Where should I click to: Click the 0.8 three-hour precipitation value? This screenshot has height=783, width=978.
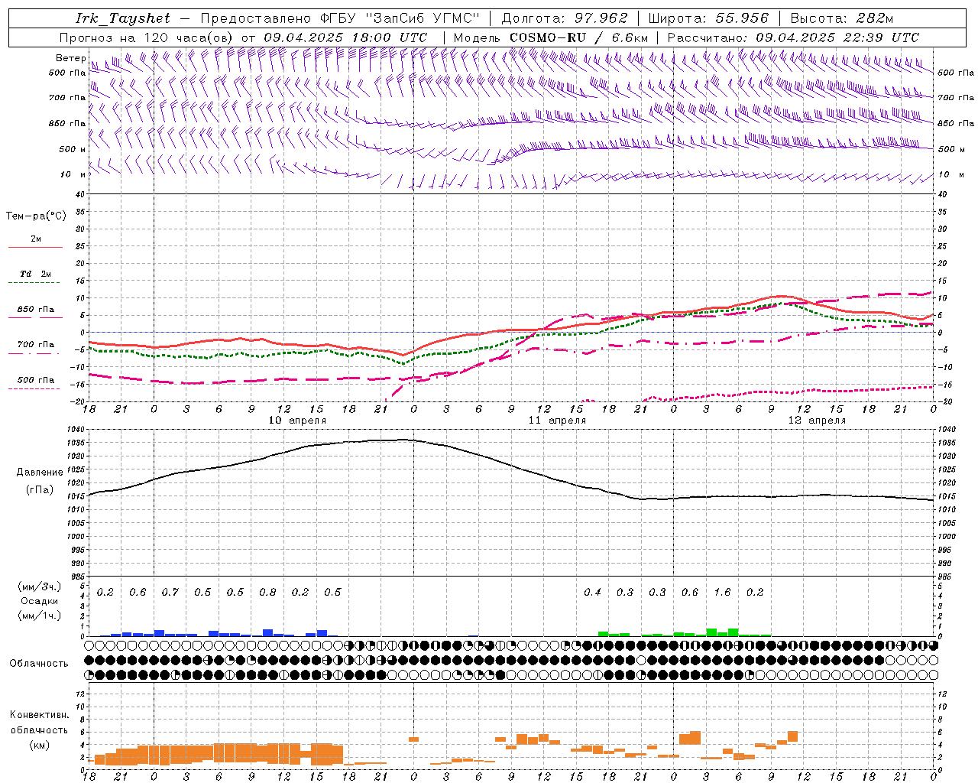click(x=267, y=593)
